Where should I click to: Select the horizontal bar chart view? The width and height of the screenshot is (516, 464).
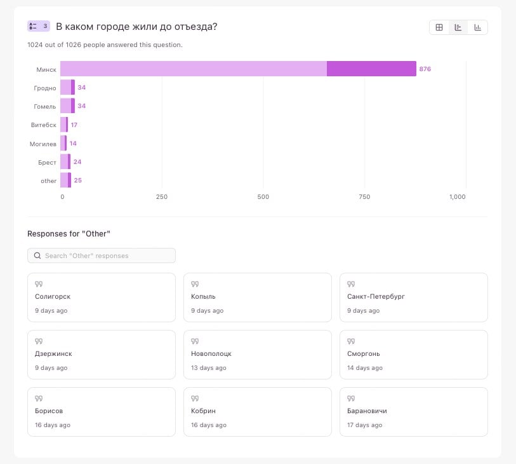coord(458,27)
